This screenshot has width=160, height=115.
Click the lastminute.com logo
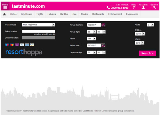[x=28, y=6]
